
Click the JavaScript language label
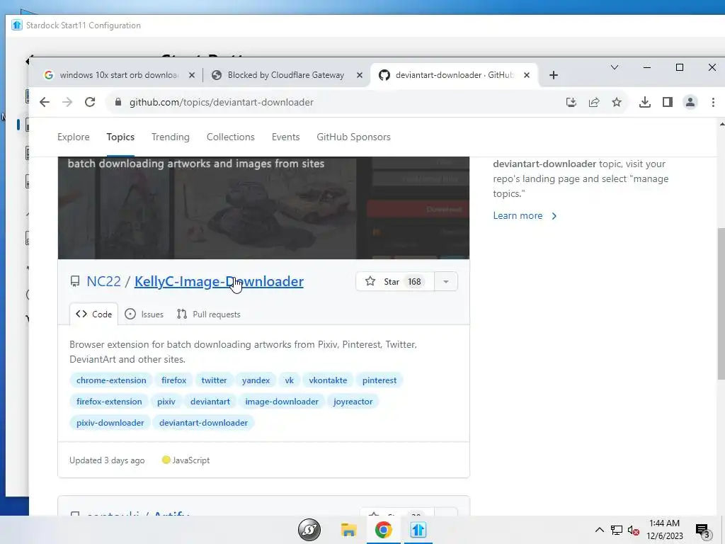coord(186,460)
